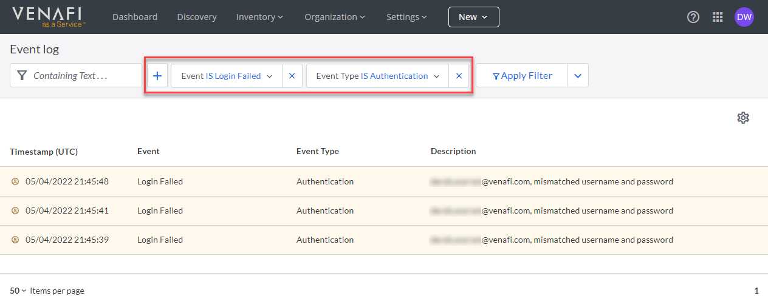Click the Apply Filter button
Viewport: 768px width, 307px height.
coord(522,76)
